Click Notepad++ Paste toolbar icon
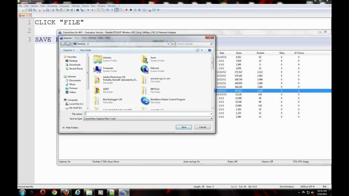The width and height of the screenshot is (349, 196). click(x=62, y=10)
